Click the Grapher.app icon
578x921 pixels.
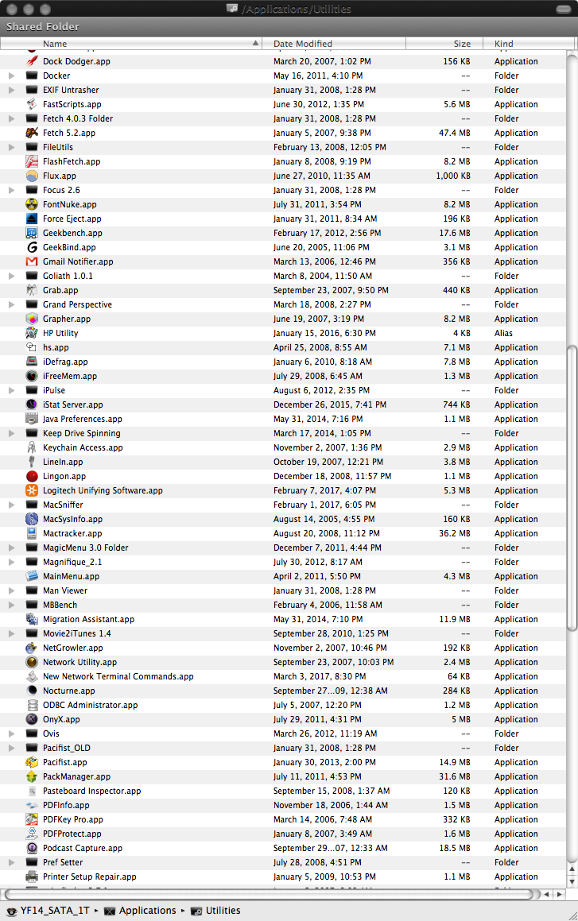pyautogui.click(x=33, y=319)
